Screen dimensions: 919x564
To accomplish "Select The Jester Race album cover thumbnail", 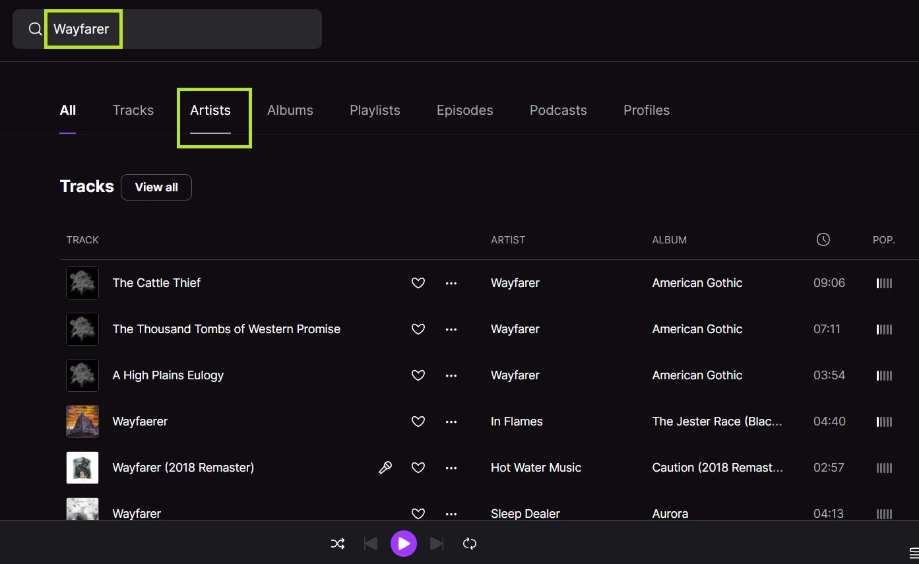I will 82,422.
